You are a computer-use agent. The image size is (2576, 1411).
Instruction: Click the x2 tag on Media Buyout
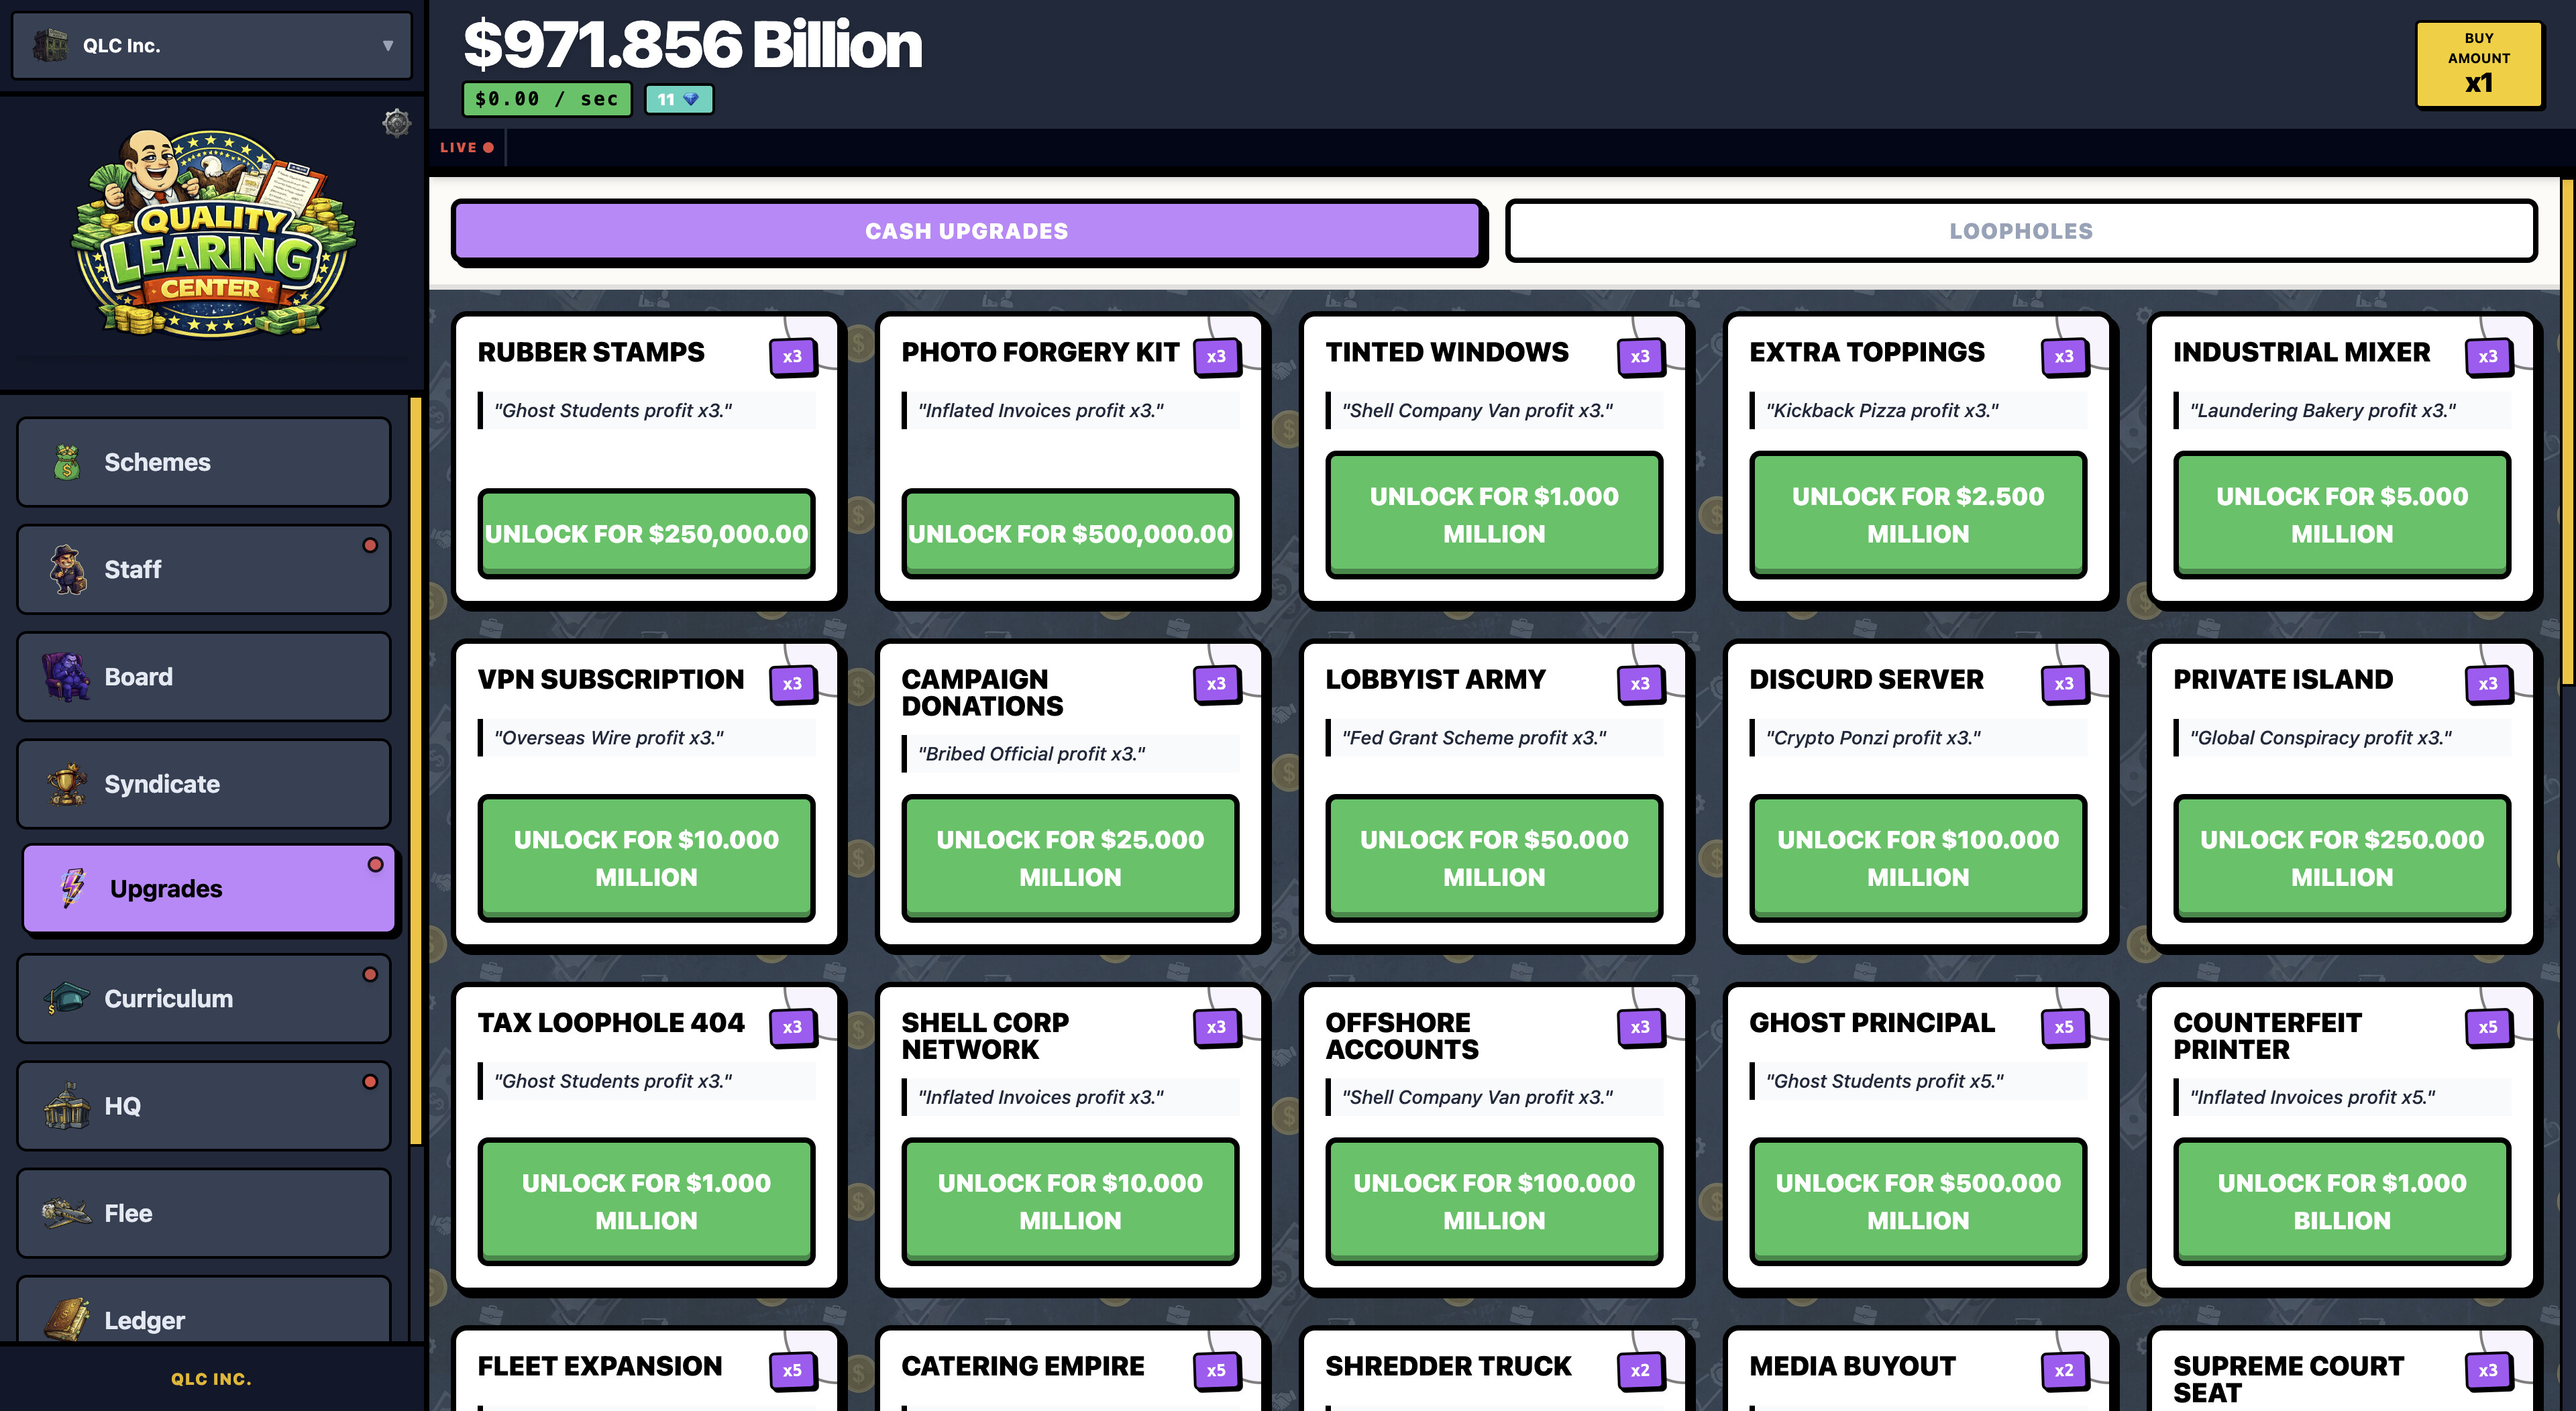point(2065,1370)
